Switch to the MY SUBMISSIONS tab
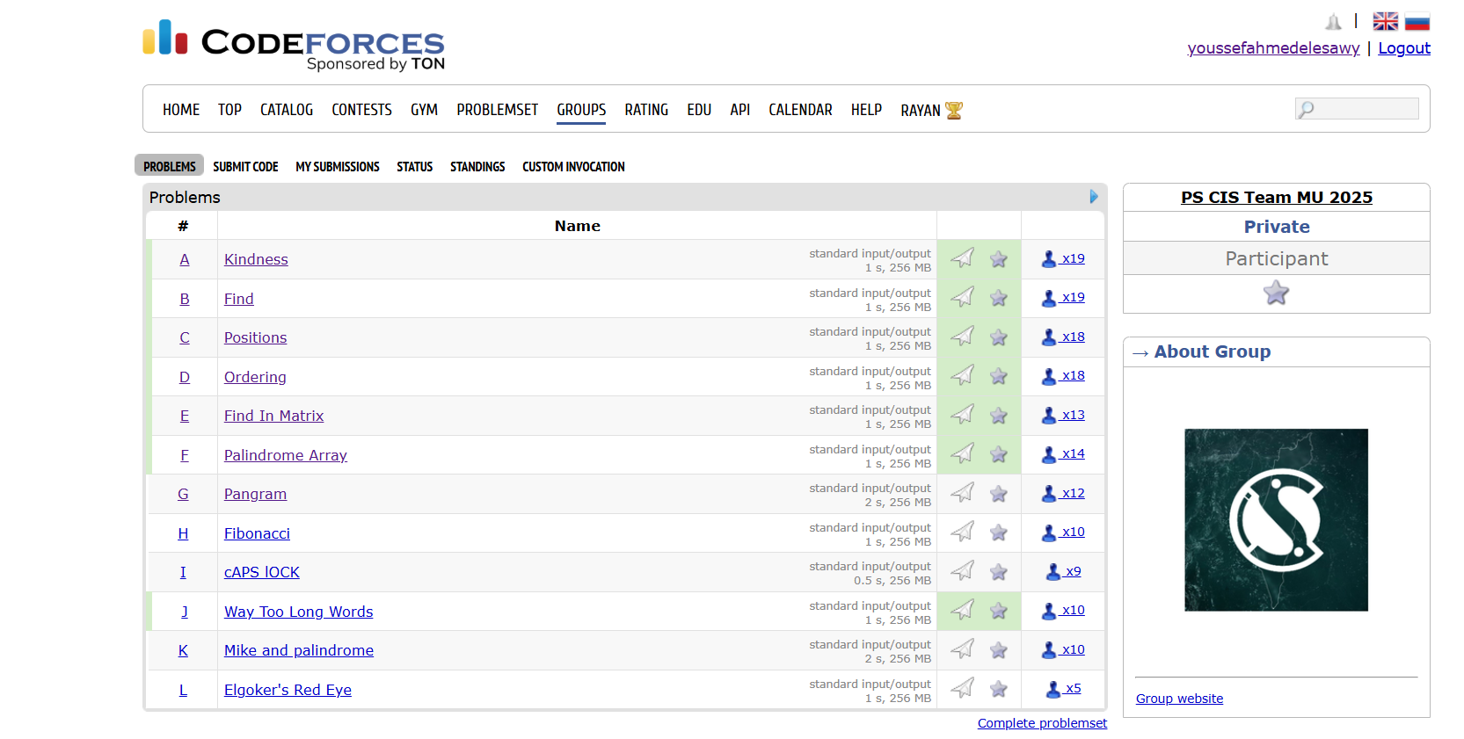Viewport: 1464px width, 739px height. 338,166
